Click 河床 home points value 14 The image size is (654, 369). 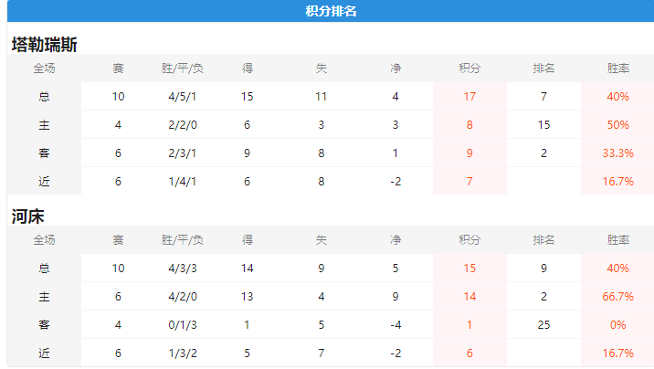click(x=469, y=297)
